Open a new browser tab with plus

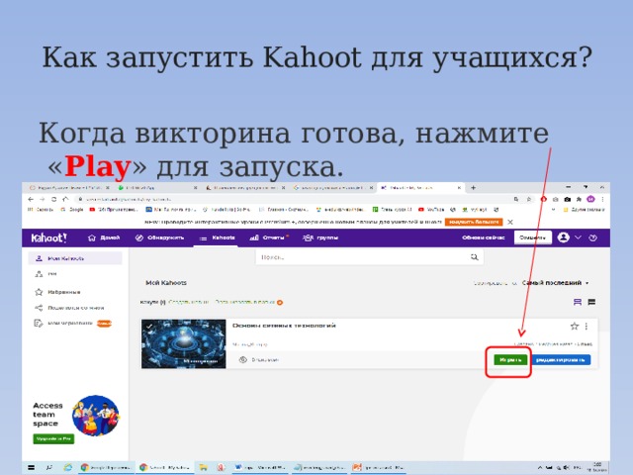473,187
